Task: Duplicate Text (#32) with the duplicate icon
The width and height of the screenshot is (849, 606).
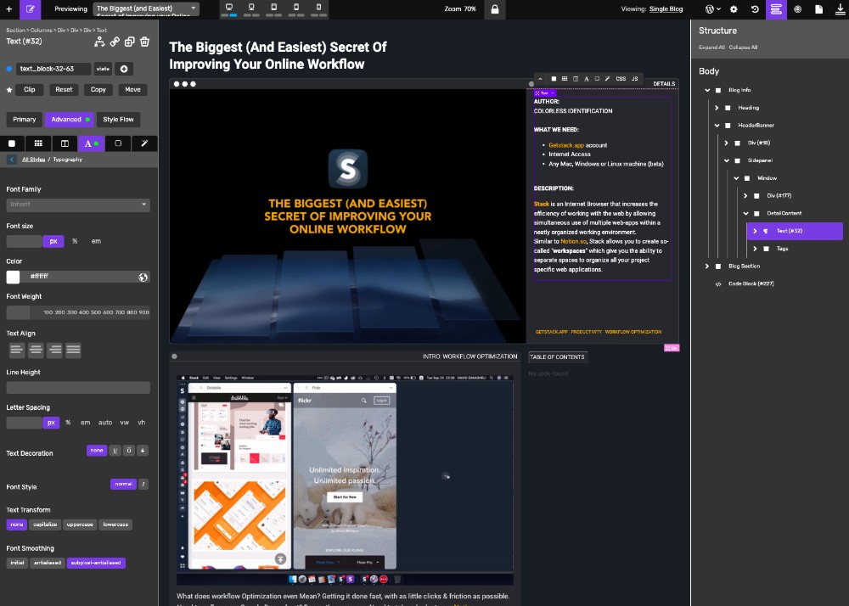Action: (x=129, y=42)
